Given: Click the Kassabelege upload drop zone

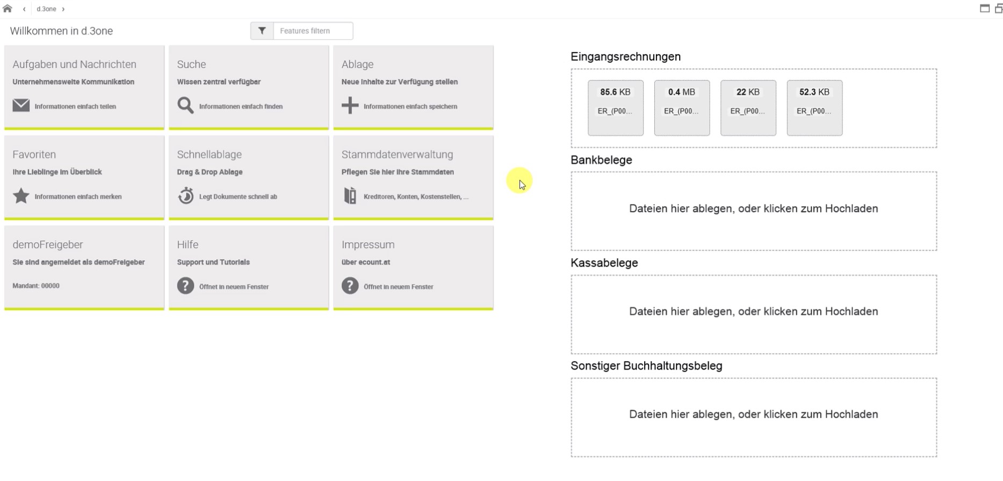Looking at the screenshot, I should [x=754, y=314].
